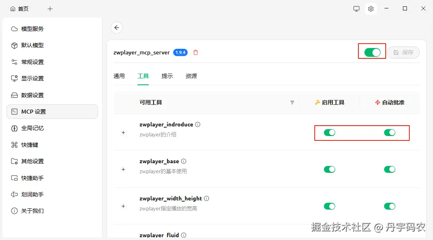Open 常规设置 page
Viewport: 433px width, 240px height.
point(32,62)
